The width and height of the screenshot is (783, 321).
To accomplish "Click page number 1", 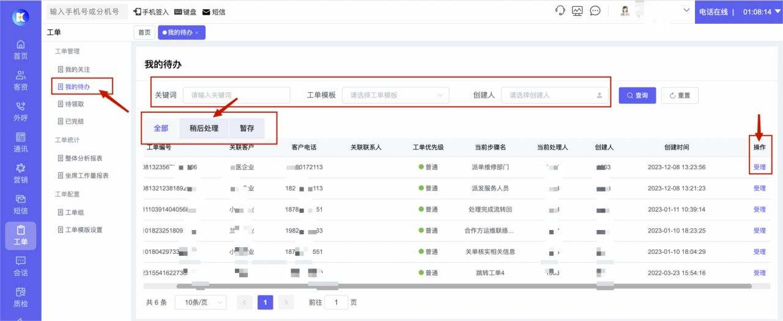I will [x=265, y=302].
